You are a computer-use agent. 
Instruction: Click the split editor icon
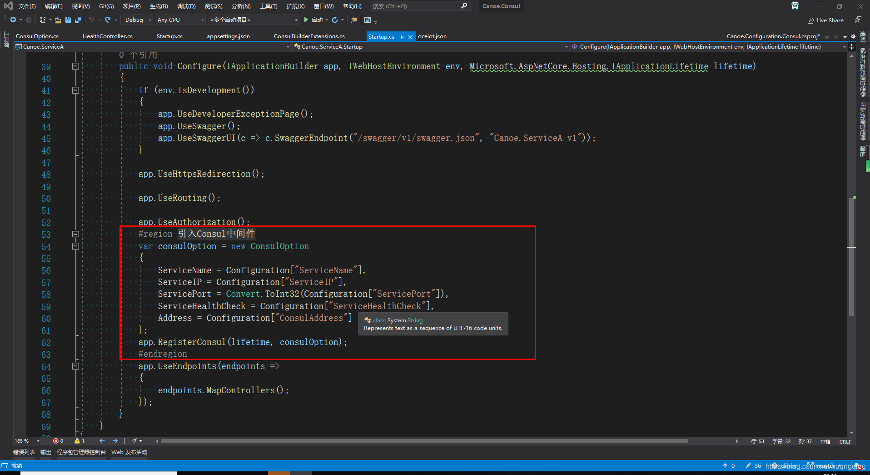[x=851, y=46]
